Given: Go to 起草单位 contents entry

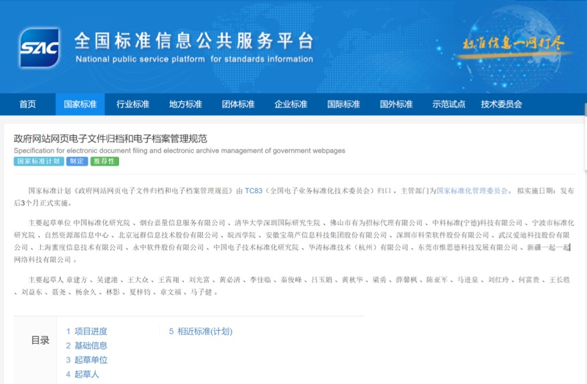Looking at the screenshot, I should pyautogui.click(x=86, y=360).
